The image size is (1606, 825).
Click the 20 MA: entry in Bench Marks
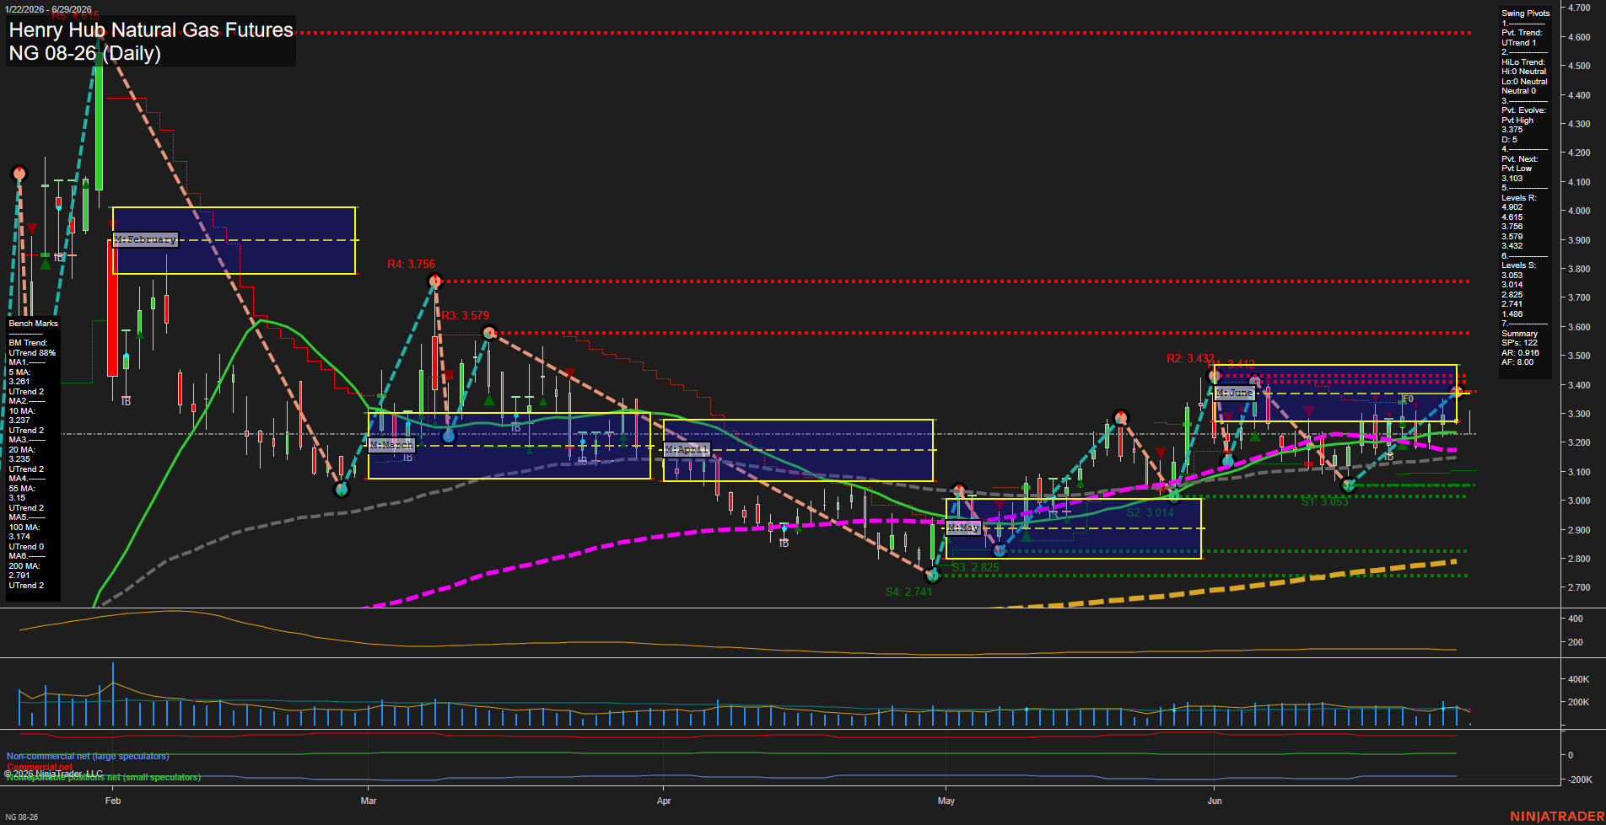[21, 450]
